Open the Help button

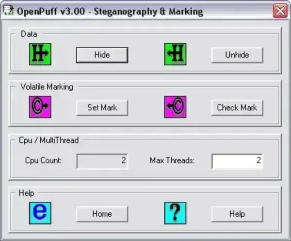pos(237,214)
